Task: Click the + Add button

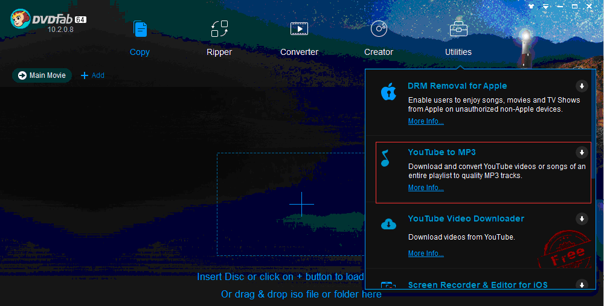Action: tap(92, 75)
